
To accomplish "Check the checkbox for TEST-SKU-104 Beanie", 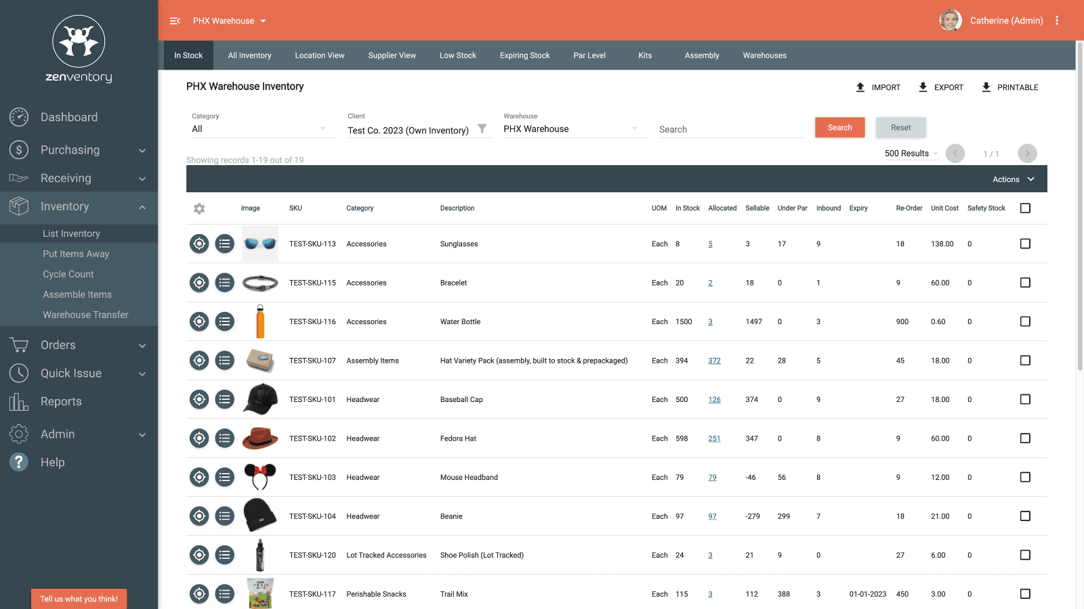I will pyautogui.click(x=1025, y=516).
